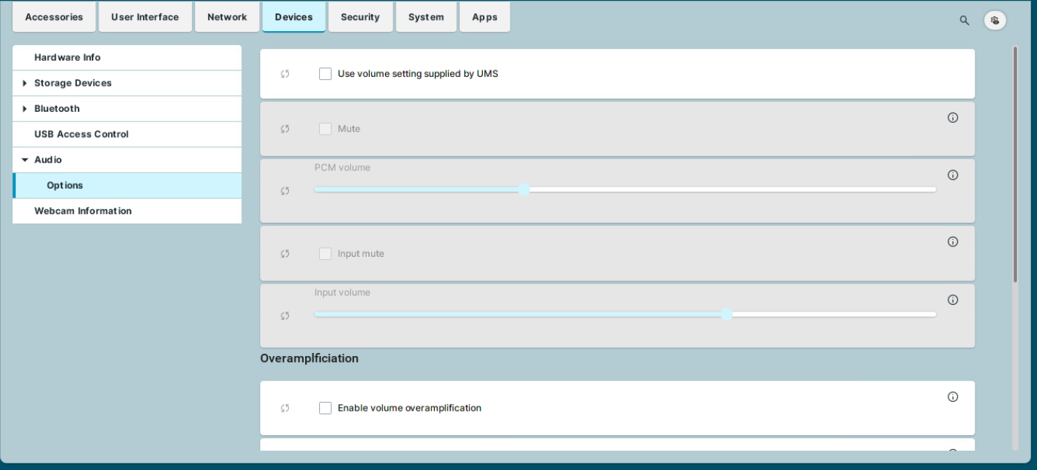Click info icon for volume overamplification
The height and width of the screenshot is (470, 1037).
pos(953,397)
